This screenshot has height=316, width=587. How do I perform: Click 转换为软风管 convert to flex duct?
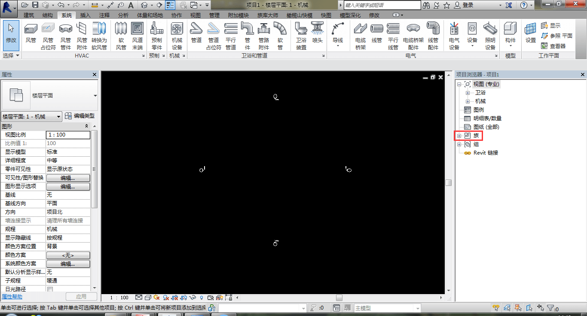click(99, 36)
